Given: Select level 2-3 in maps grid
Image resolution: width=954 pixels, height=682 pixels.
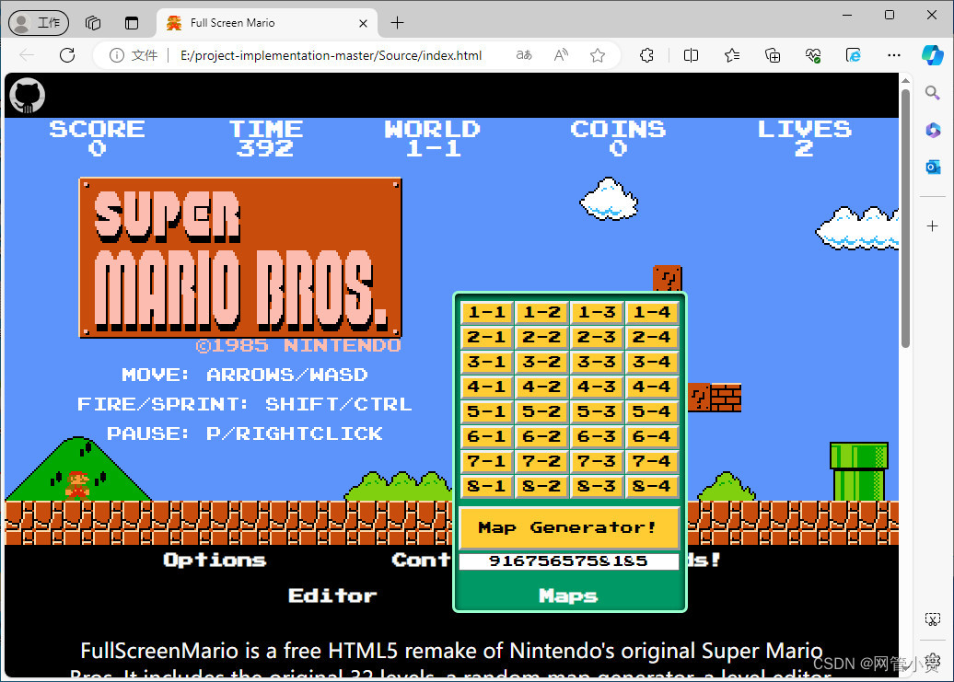Looking at the screenshot, I should (597, 337).
